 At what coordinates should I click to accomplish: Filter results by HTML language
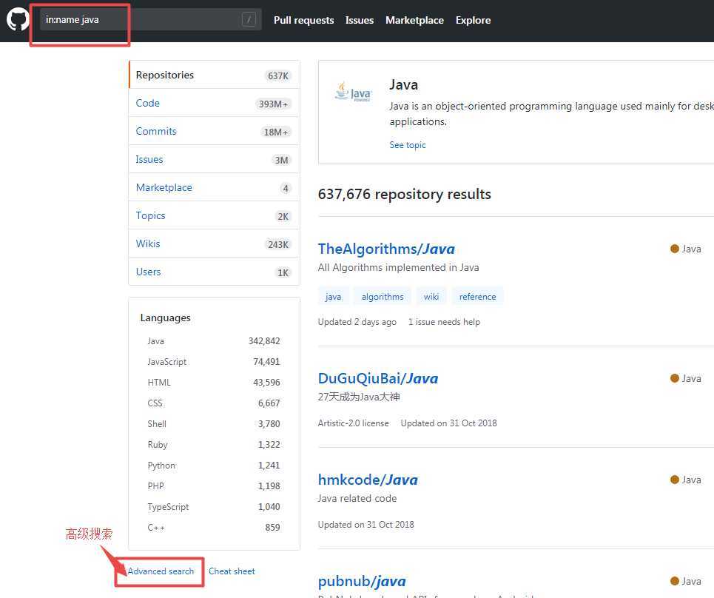point(214,383)
